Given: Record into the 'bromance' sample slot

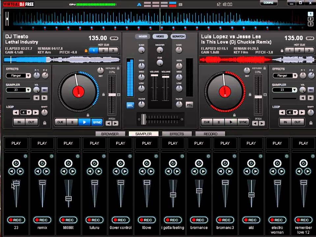Looking at the screenshot, I should [x=199, y=220].
